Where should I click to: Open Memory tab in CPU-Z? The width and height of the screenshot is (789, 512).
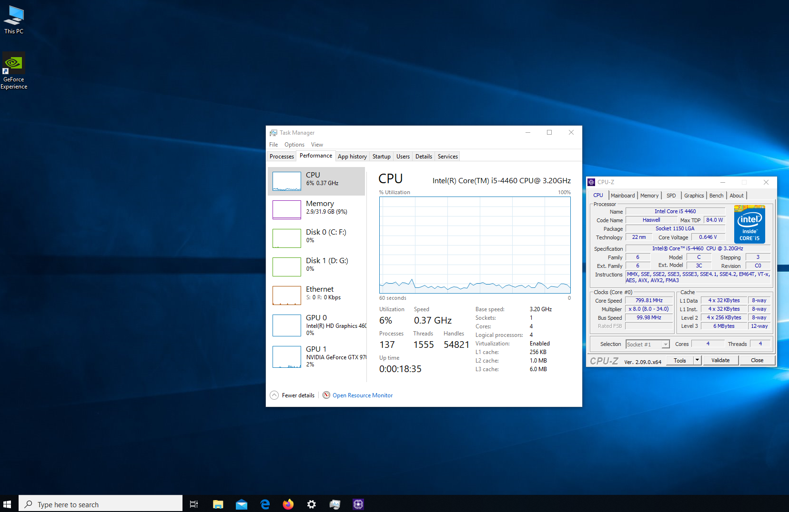click(649, 196)
